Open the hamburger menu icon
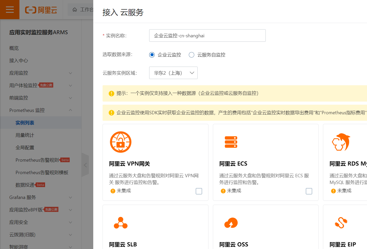Screen dimensions: 367x249 coord(10,10)
